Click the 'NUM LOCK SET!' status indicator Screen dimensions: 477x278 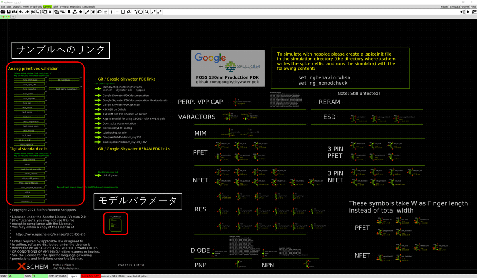tap(90, 276)
